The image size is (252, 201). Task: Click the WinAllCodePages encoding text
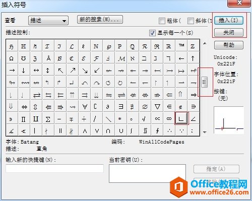coord(162,142)
